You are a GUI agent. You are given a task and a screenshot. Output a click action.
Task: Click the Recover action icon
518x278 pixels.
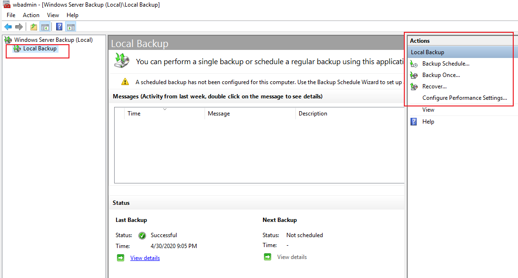(414, 86)
